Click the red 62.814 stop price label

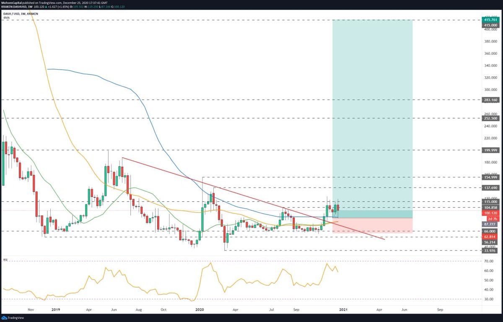(490, 237)
